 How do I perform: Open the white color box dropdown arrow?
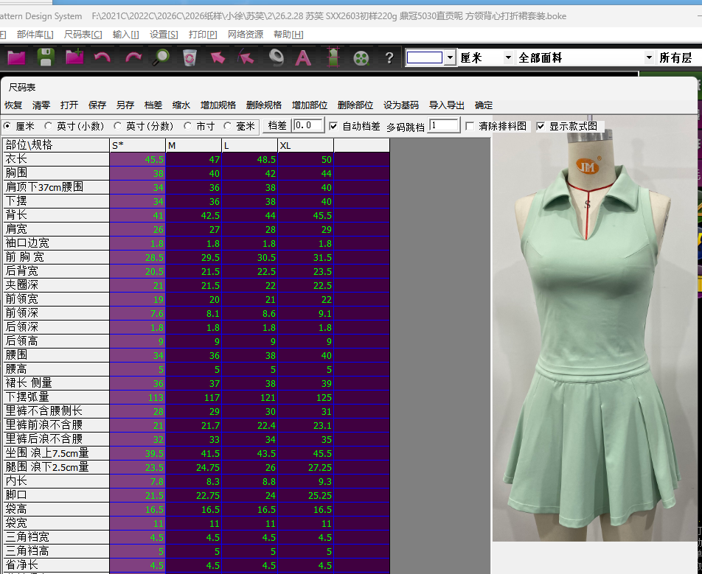450,57
